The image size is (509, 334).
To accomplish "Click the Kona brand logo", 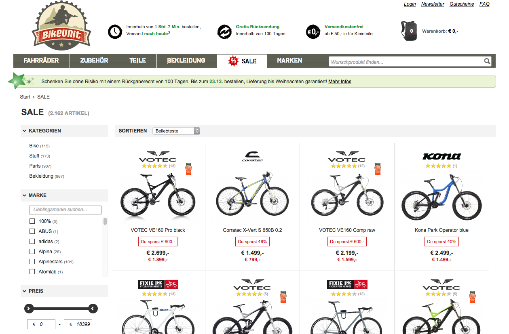I will [x=441, y=156].
